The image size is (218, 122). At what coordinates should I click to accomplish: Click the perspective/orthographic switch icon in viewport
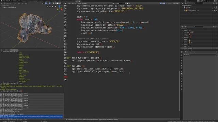(x=47, y=6)
